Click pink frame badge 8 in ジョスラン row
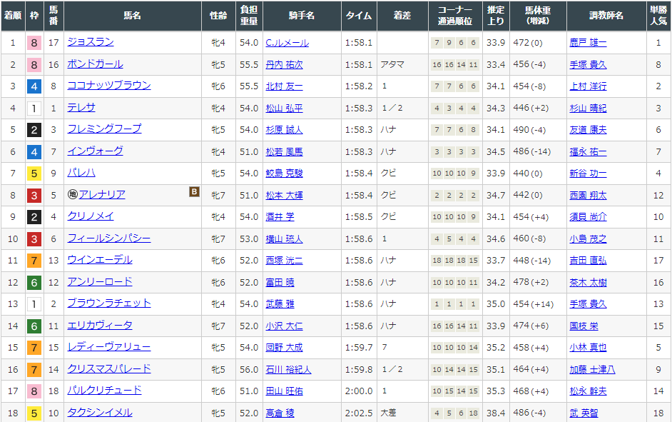672x422 pixels. tap(34, 43)
